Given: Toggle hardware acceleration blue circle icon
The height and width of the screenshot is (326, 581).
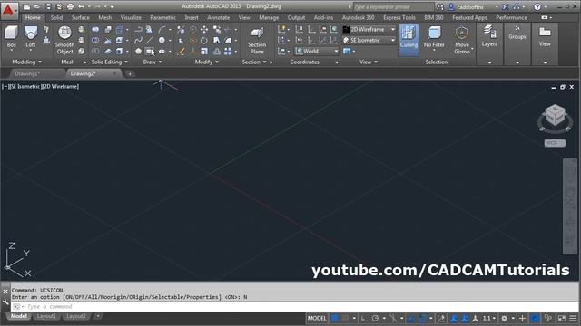Looking at the screenshot, I should tap(535, 318).
